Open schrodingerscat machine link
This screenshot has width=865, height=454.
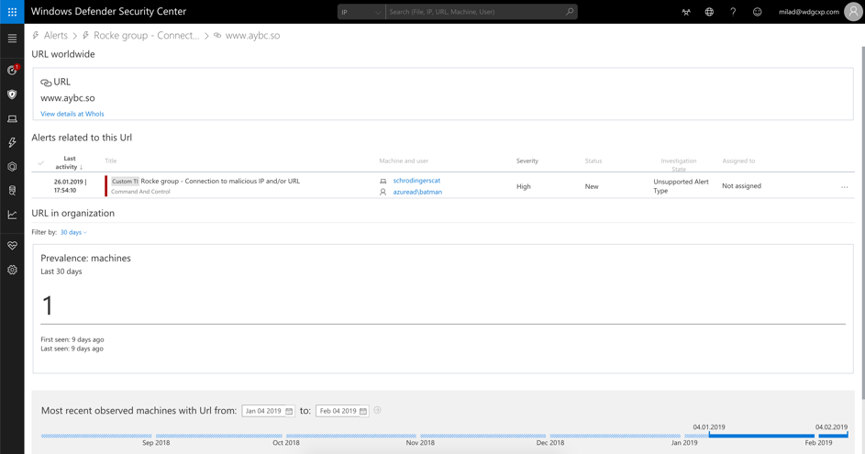pos(416,181)
